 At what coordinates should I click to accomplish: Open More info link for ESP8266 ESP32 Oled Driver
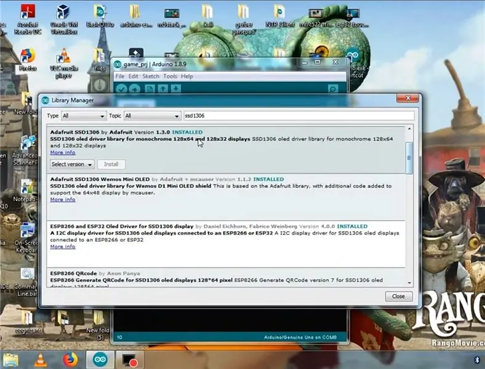click(63, 247)
